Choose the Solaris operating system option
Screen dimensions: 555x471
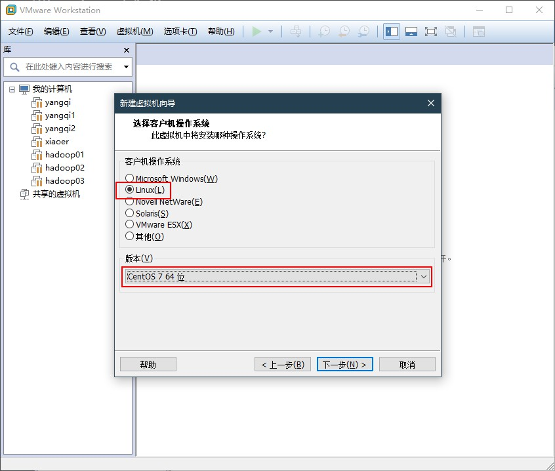(129, 213)
